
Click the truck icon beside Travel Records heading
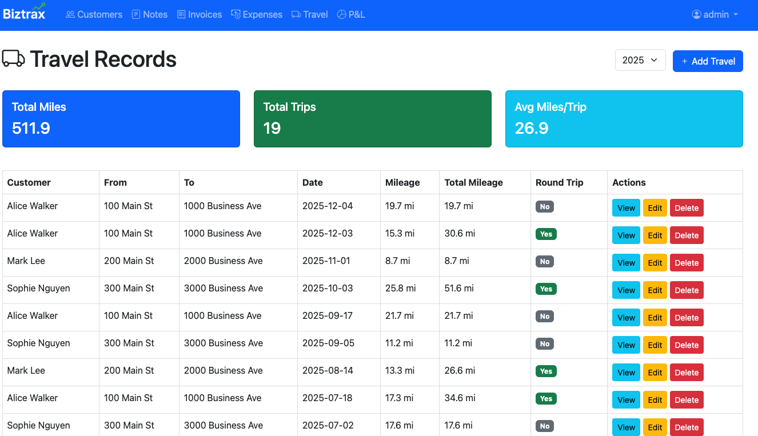13,58
